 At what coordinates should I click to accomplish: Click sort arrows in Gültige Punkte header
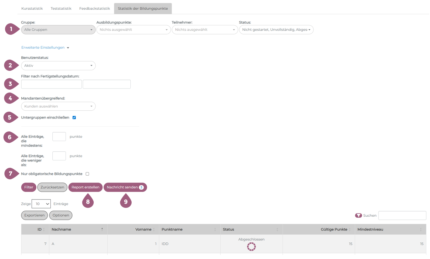(x=350, y=230)
